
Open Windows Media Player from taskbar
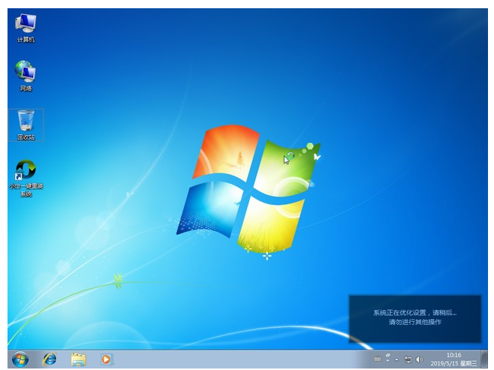(x=107, y=359)
